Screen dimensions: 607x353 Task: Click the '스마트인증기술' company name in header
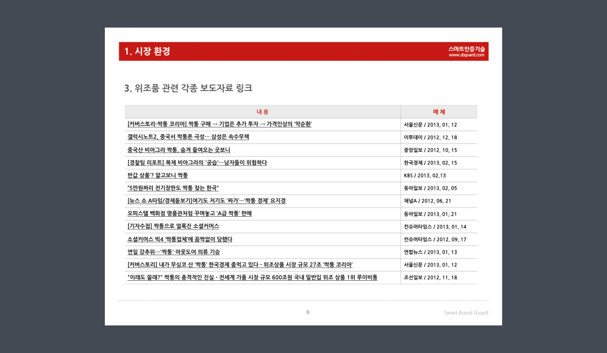coord(466,49)
